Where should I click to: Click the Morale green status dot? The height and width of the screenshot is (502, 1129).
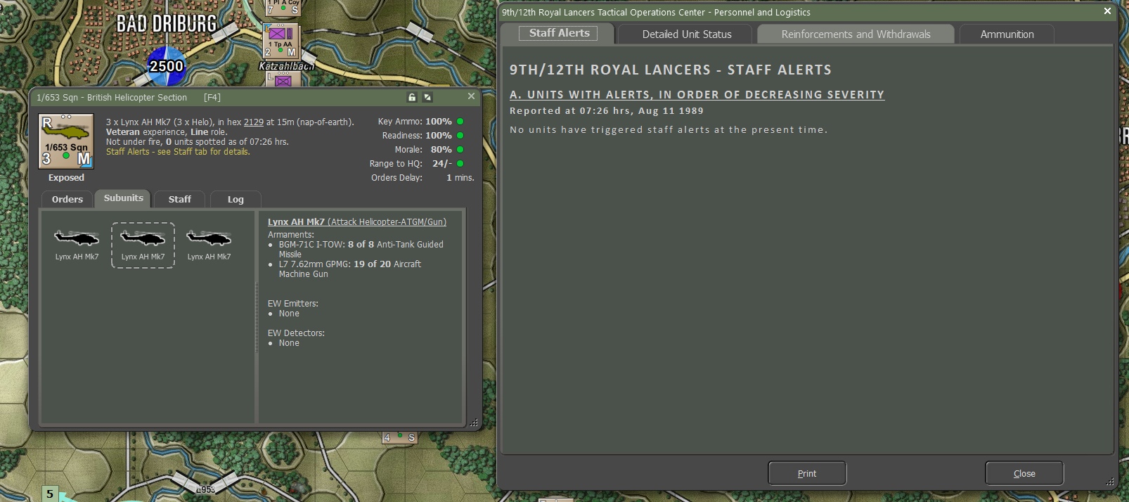click(460, 150)
